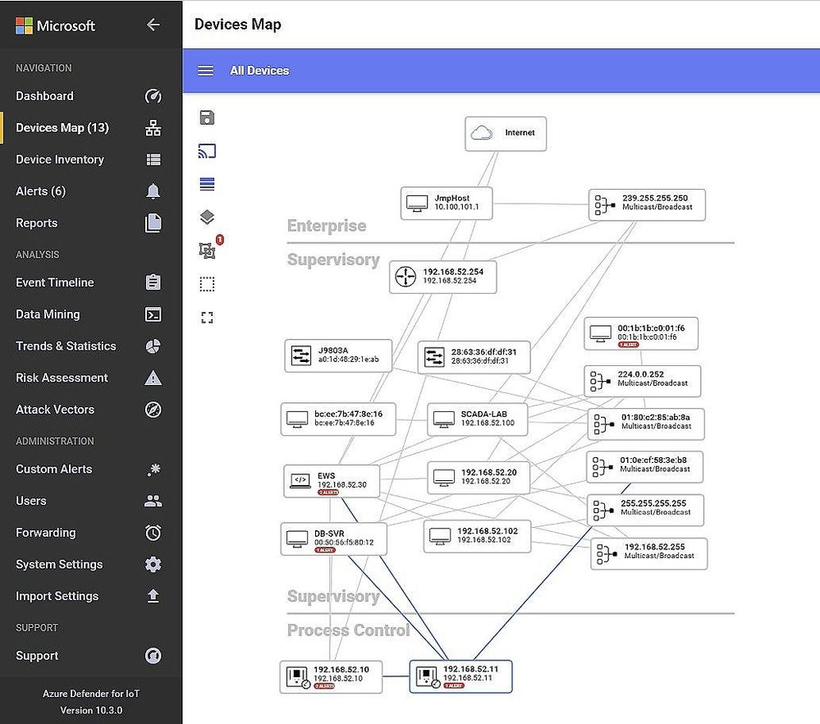This screenshot has height=724, width=820.
Task: Click the 192.168.52.11 PLC node
Action: [x=460, y=677]
